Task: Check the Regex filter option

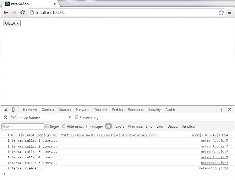Action: point(47,126)
